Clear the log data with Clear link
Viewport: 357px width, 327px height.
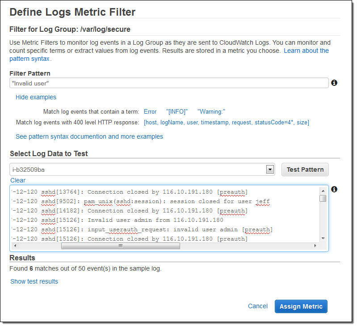pyautogui.click(x=18, y=180)
